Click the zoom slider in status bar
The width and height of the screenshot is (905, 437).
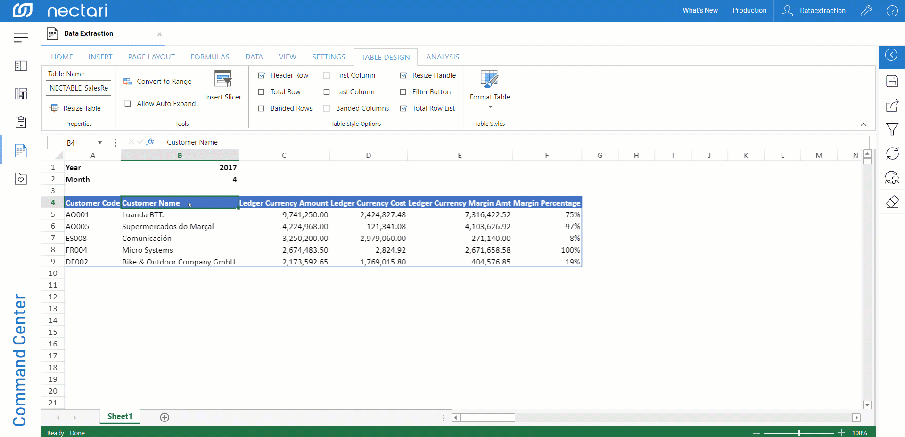(x=799, y=433)
